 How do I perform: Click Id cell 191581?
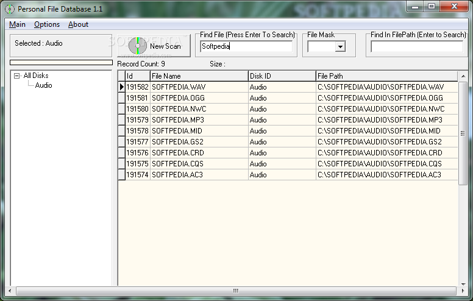pos(137,98)
